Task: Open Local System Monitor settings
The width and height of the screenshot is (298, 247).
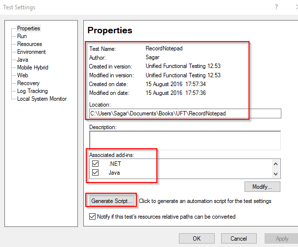Action: pos(42,99)
